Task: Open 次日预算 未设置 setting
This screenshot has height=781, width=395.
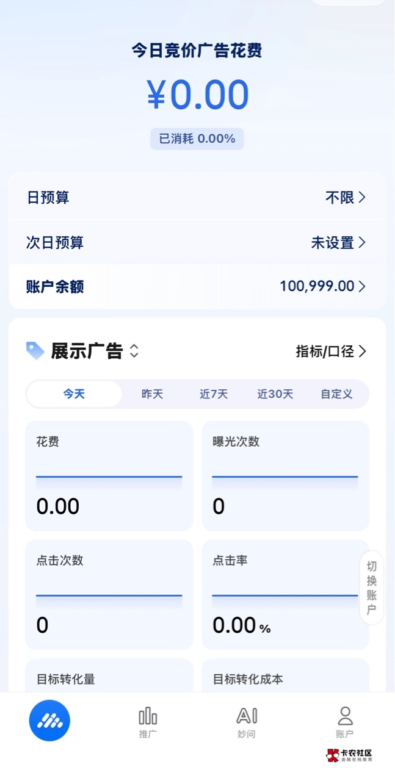Action: click(x=339, y=243)
